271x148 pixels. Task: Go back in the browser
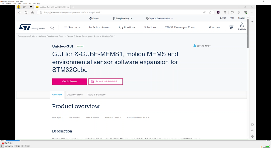click(x=19, y=12)
